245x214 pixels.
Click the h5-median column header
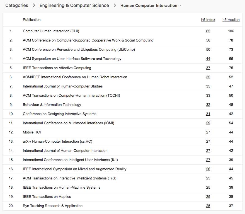(x=231, y=20)
